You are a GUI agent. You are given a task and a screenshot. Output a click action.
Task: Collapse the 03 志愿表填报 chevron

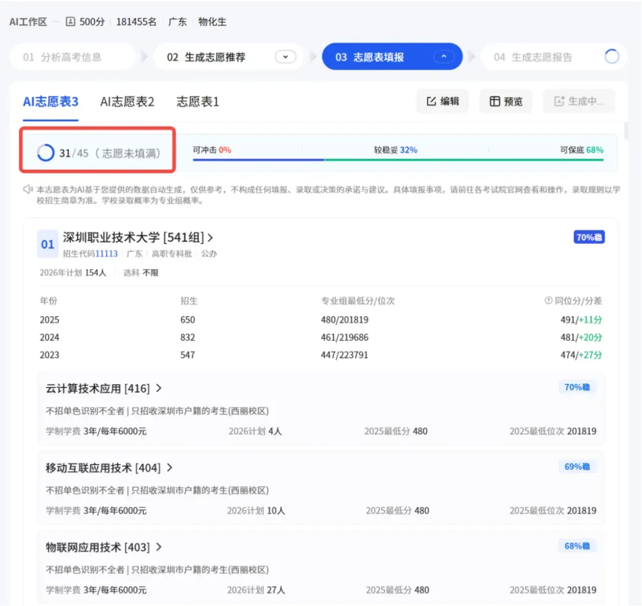click(444, 56)
